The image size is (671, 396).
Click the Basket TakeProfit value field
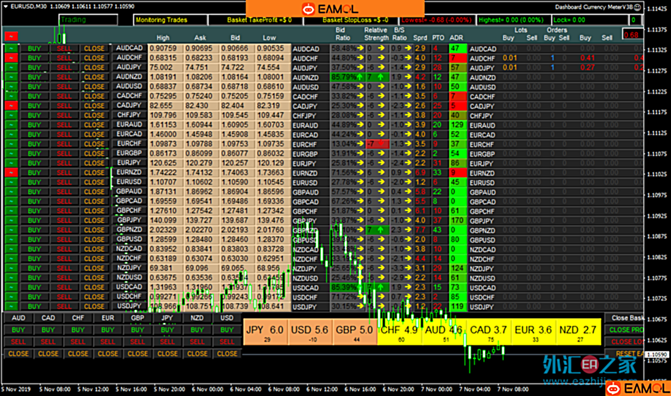pos(259,20)
